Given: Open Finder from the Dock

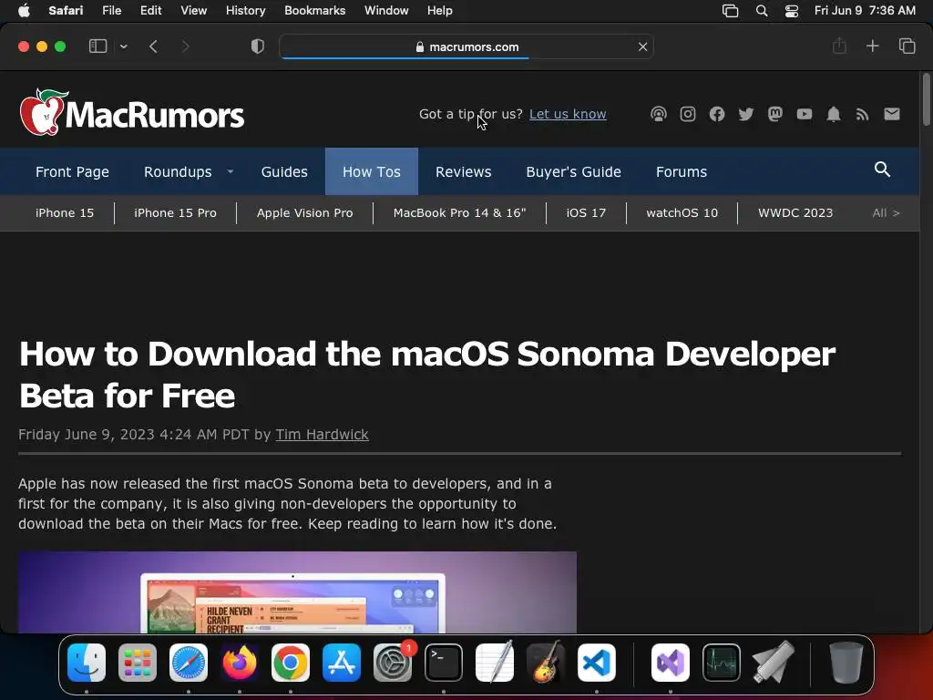Looking at the screenshot, I should (87, 662).
